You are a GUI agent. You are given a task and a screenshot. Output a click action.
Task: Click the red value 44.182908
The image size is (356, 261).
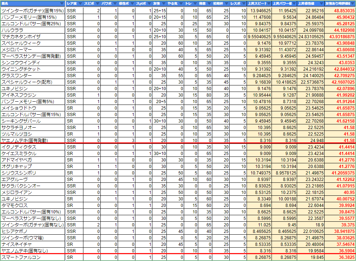[344, 30]
